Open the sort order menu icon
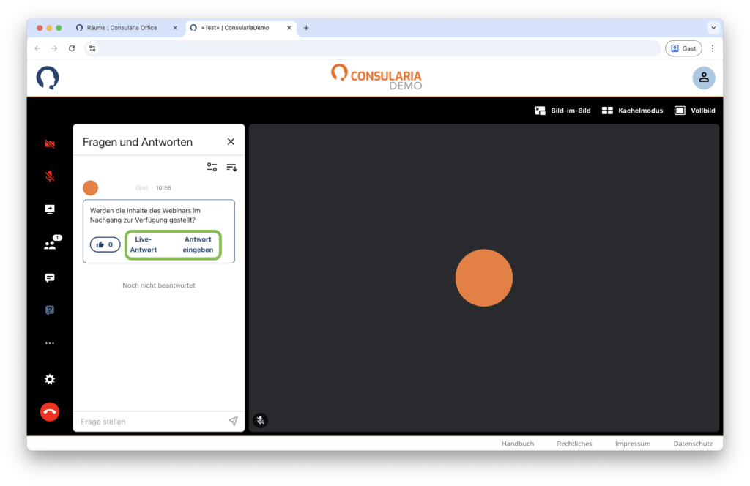Viewport: 750px width, 486px height. (x=231, y=167)
